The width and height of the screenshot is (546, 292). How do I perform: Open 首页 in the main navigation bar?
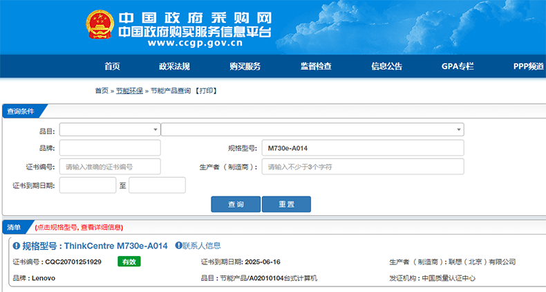tap(112, 66)
